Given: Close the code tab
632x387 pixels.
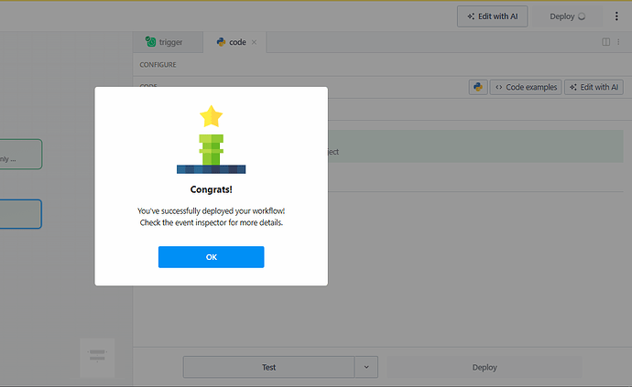Looking at the screenshot, I should [x=254, y=42].
